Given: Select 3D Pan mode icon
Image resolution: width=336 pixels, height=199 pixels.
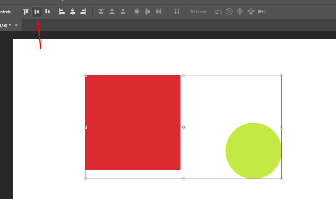Looking at the screenshot, I should coord(240,12).
